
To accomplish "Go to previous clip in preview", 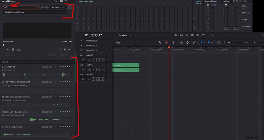I will [x=68, y=20].
